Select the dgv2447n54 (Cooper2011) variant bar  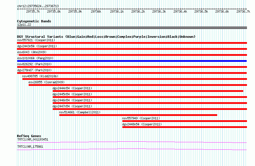(x=150, y=109)
